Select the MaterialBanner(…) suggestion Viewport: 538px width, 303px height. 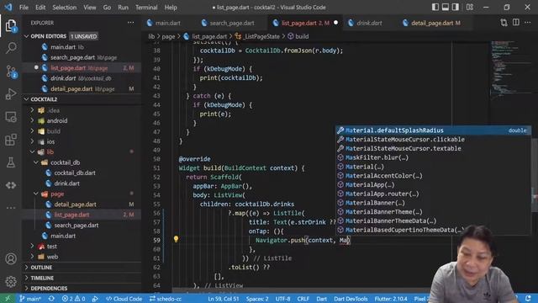pyautogui.click(x=433, y=203)
